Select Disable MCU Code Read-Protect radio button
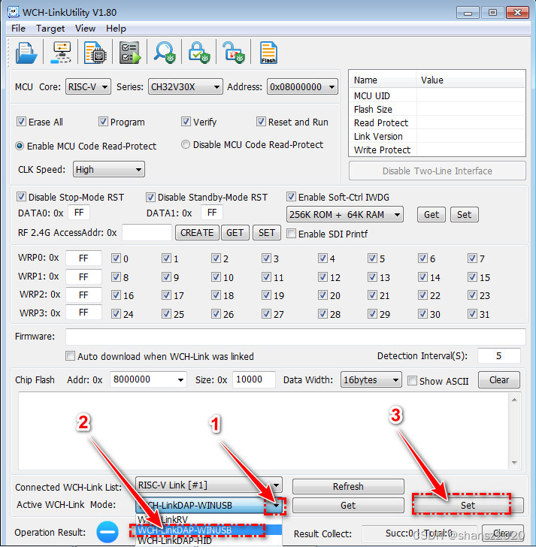Viewport: 536px width, 547px height. [186, 144]
